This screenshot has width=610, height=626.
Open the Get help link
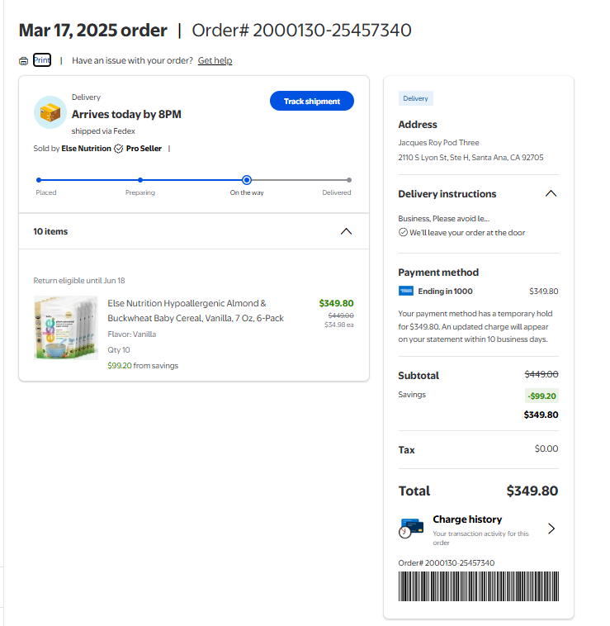(215, 61)
